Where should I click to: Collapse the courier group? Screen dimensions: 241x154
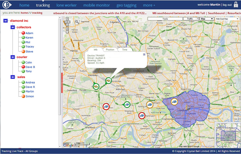[x=13, y=57]
